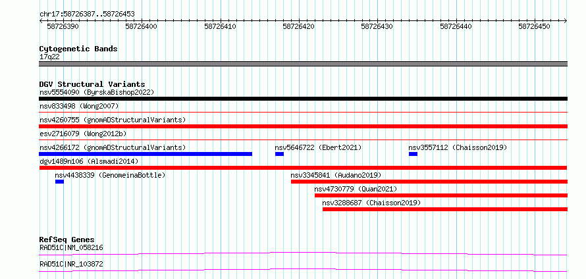Open the nsv833498 (Wong2007) label
The width and height of the screenshot is (586, 279).
[79, 106]
